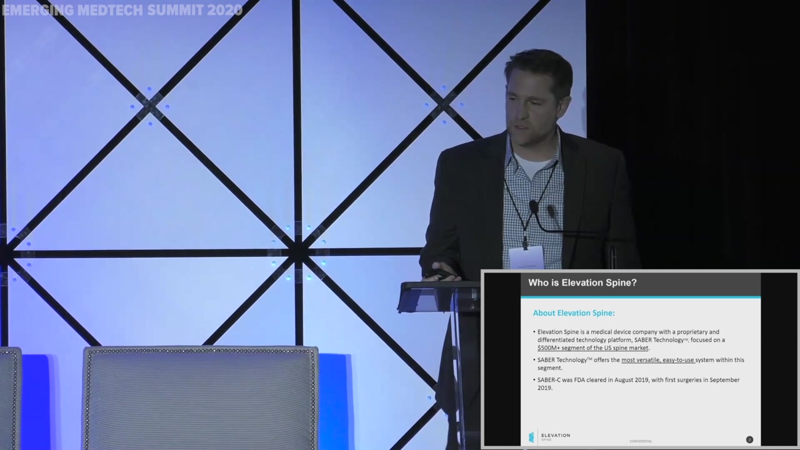Screen dimensions: 800x450
Task: Click the podium microphone
Action: coord(534,206)
